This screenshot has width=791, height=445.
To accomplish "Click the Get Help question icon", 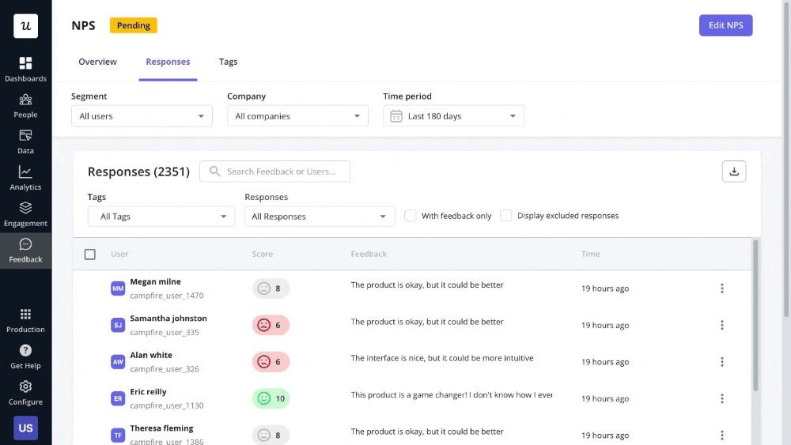I will [25, 356].
